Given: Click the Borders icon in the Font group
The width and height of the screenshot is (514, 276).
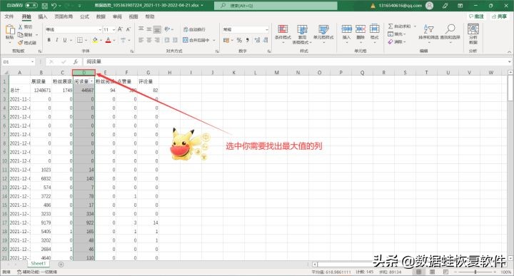Looking at the screenshot, I should pos(80,40).
